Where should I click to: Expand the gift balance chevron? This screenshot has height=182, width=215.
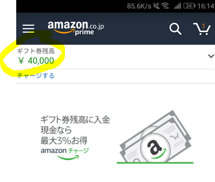211,56
